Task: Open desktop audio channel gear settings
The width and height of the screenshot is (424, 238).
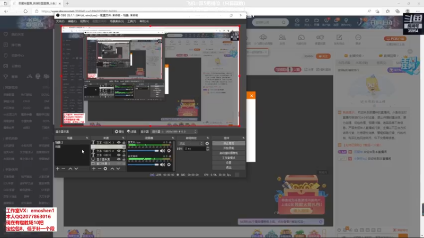Action: [x=169, y=164]
